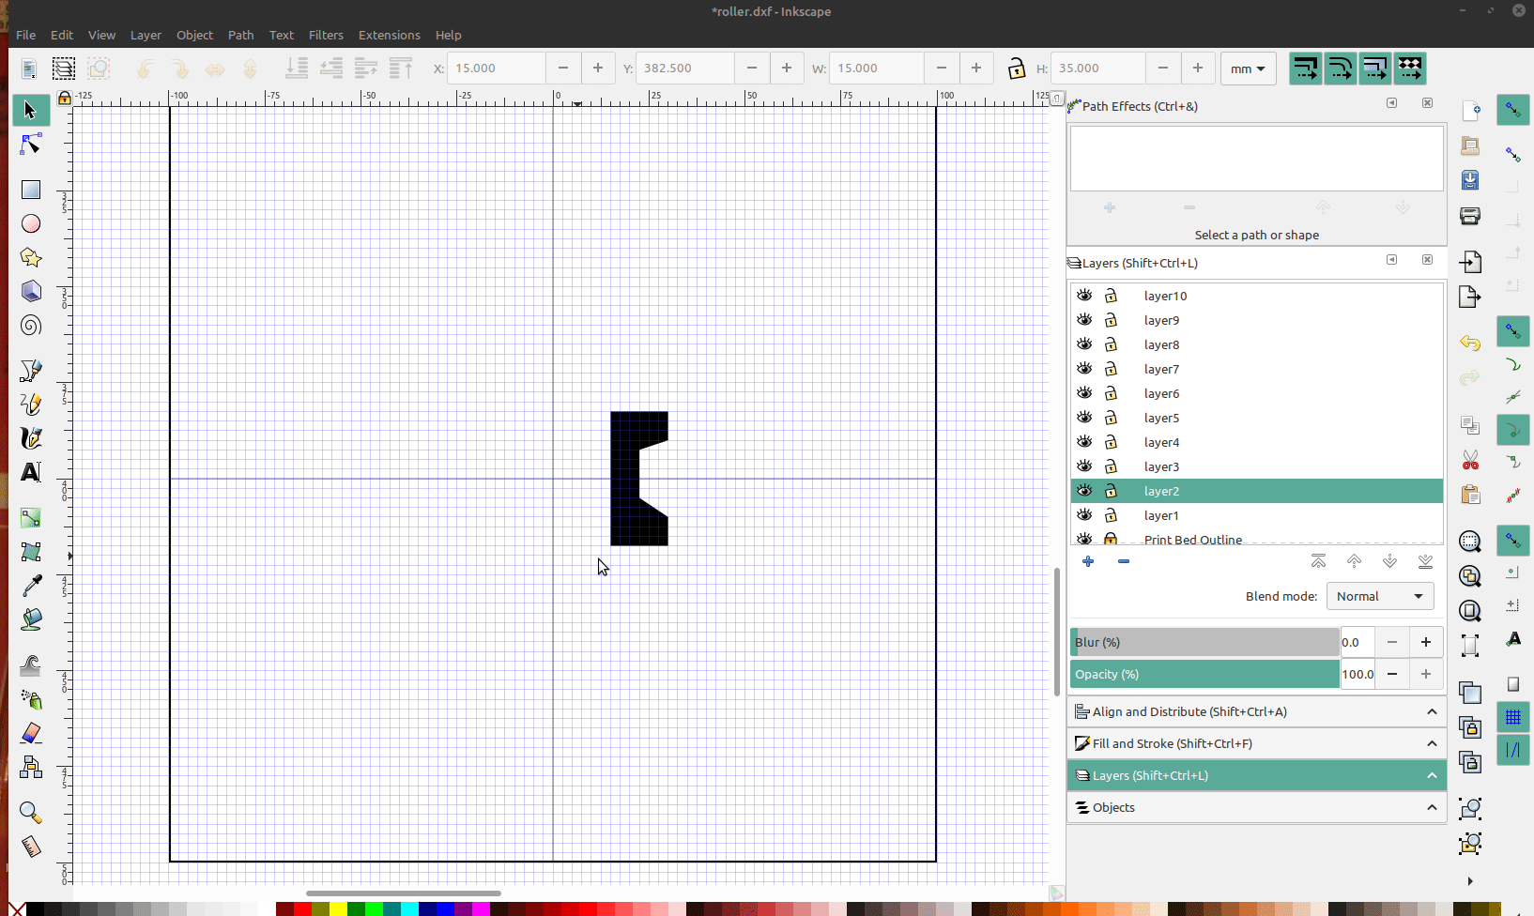The width and height of the screenshot is (1534, 916).
Task: Collapse the Layers panel section
Action: point(1432,775)
